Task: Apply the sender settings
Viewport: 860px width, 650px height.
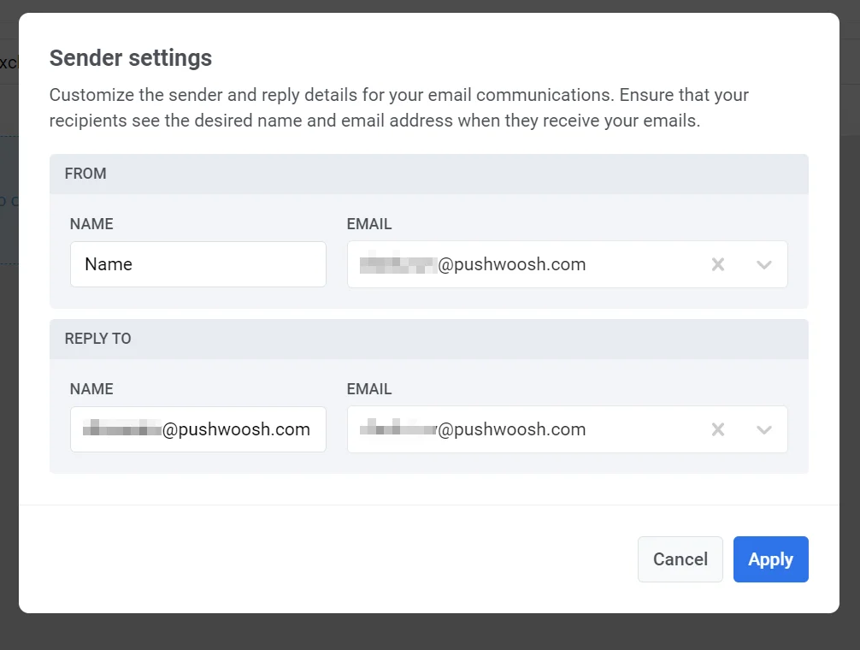Action: (770, 558)
